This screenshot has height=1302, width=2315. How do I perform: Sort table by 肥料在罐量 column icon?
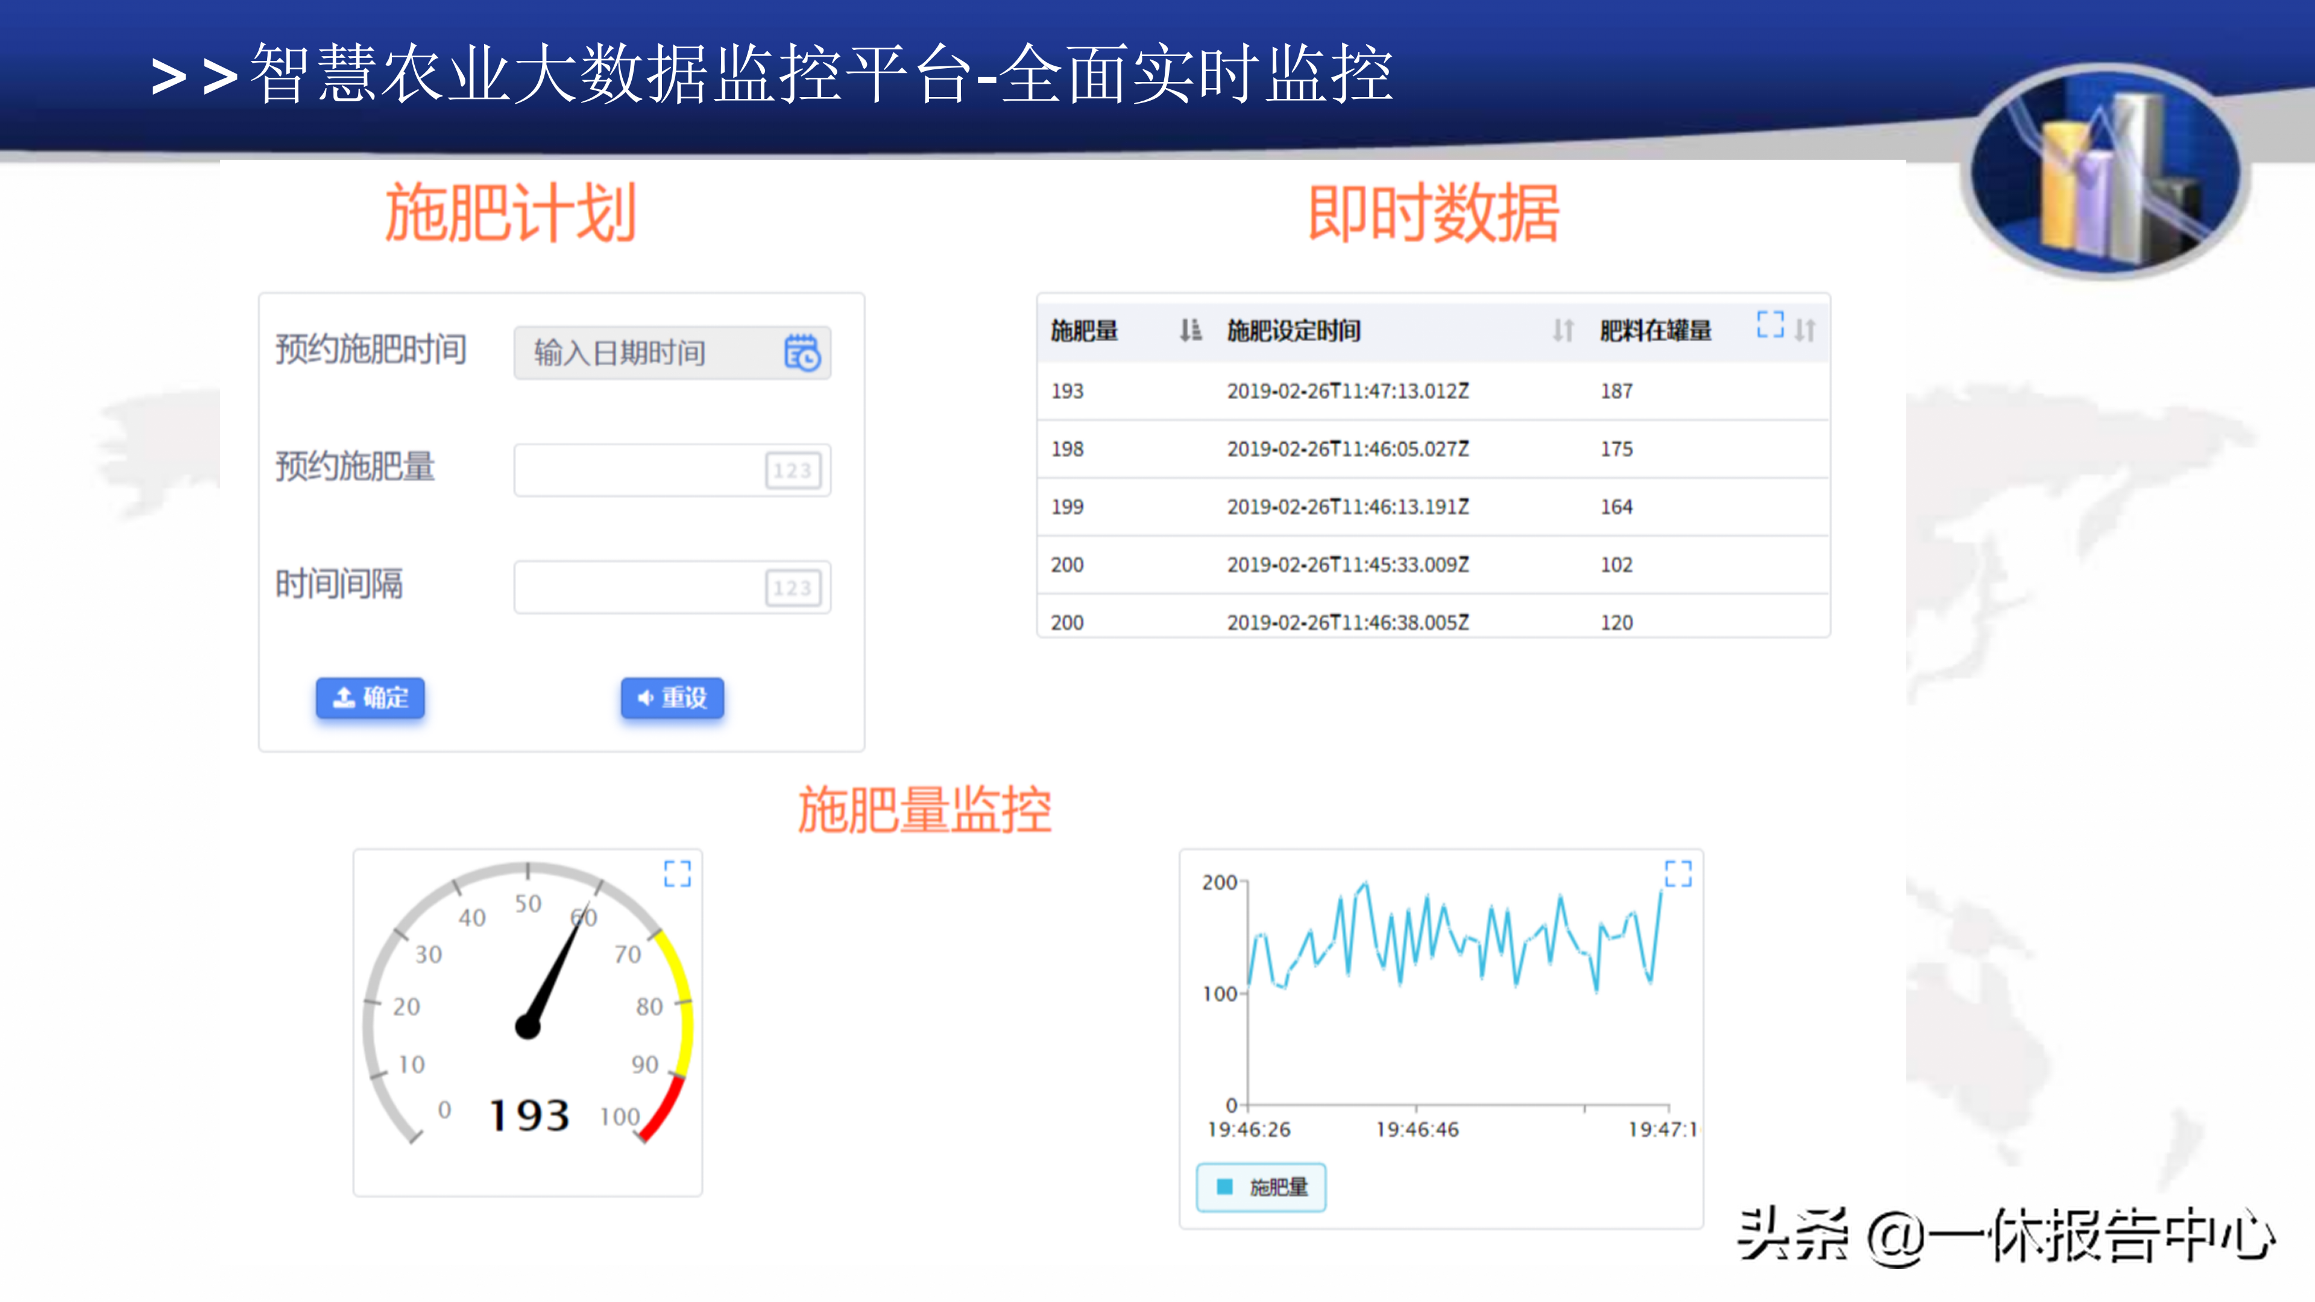(x=1804, y=331)
